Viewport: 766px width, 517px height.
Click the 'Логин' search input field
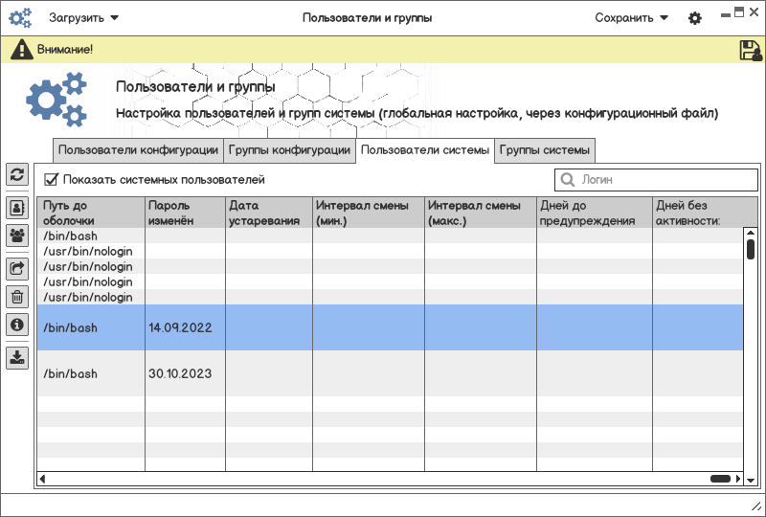coord(656,179)
